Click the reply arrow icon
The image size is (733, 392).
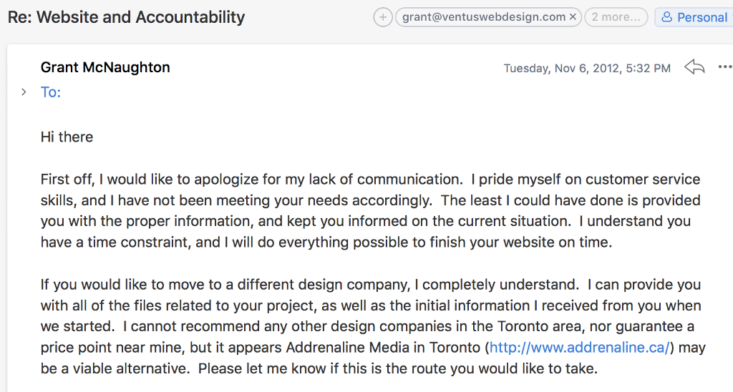[x=694, y=67]
